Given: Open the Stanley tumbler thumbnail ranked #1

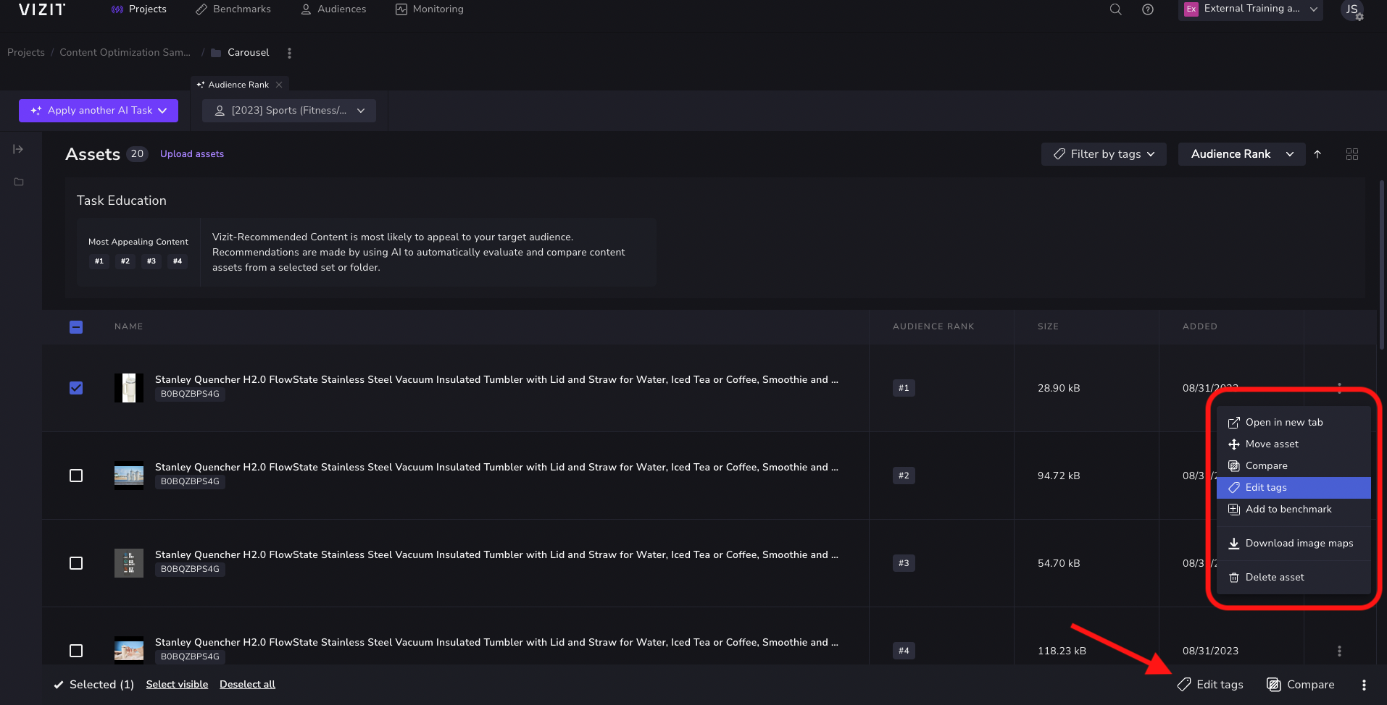Looking at the screenshot, I should (x=129, y=388).
